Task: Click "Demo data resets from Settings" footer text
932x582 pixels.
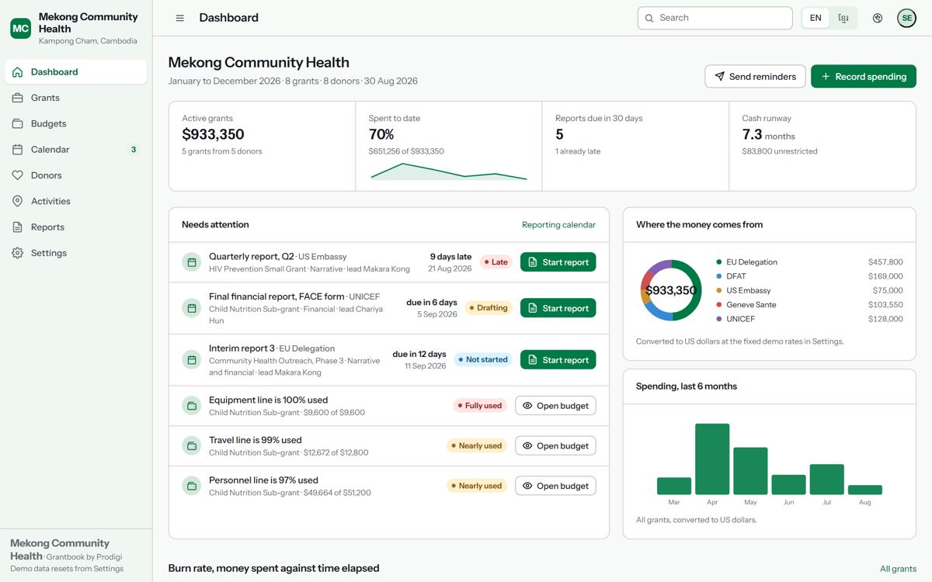Action: tap(67, 569)
